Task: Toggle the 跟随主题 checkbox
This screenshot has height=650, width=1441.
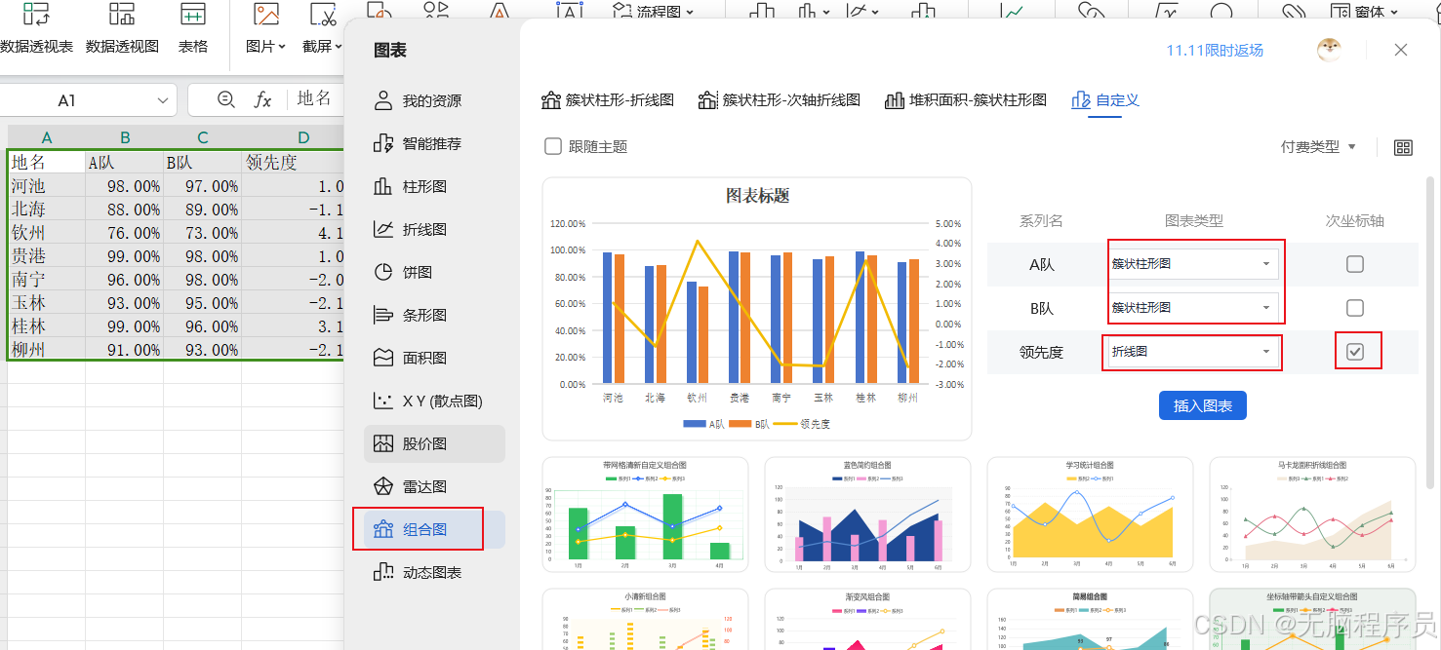Action: click(553, 146)
